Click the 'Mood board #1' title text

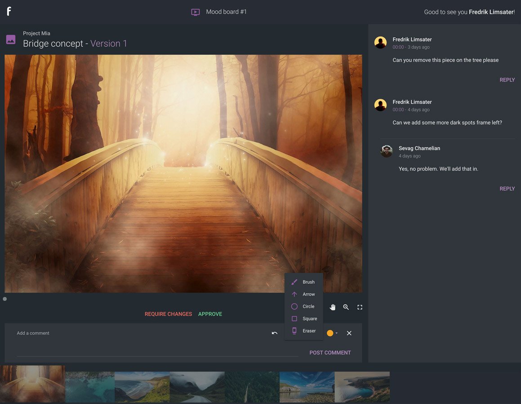point(226,12)
